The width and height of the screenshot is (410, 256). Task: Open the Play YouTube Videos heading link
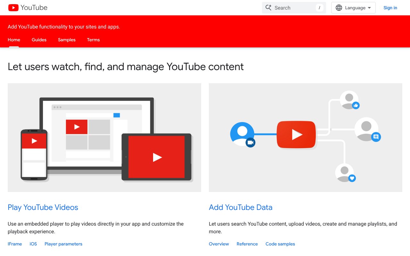pyautogui.click(x=43, y=207)
